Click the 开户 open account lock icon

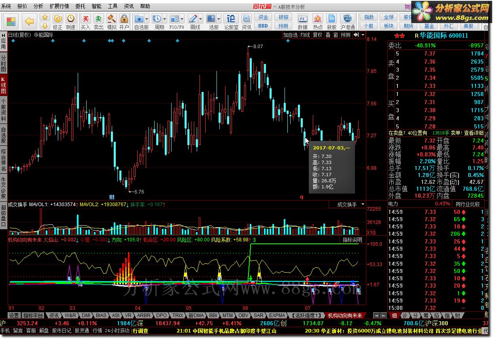point(124,21)
